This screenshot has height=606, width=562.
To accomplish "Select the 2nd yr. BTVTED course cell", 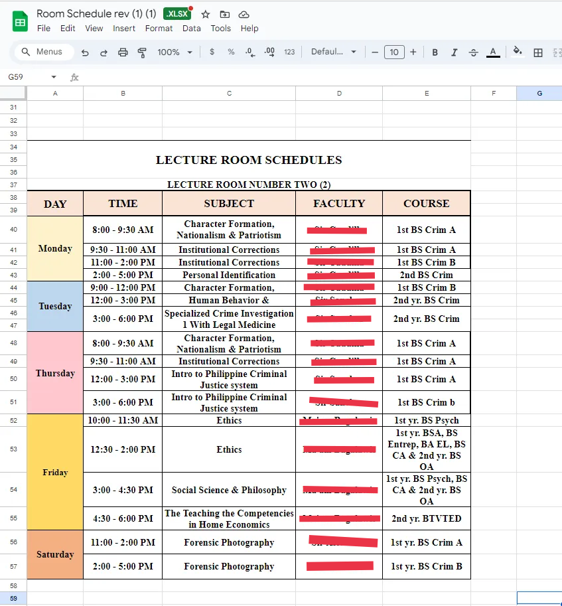I will (427, 518).
